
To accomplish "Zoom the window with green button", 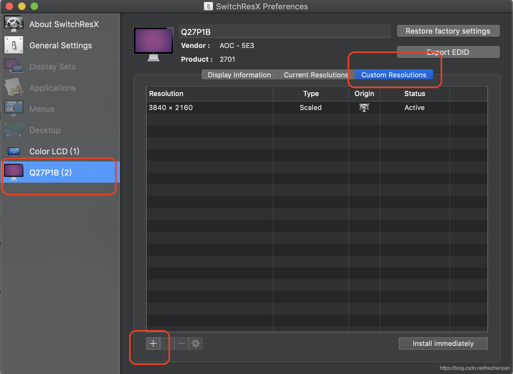I will pos(34,6).
